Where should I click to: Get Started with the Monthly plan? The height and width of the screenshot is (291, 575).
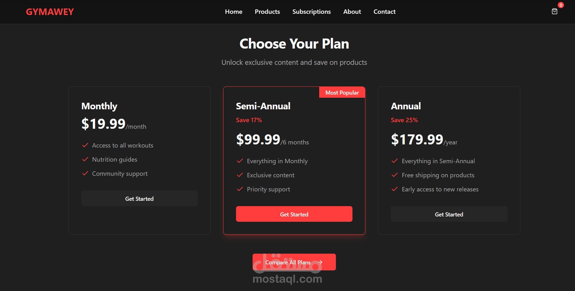pyautogui.click(x=139, y=199)
